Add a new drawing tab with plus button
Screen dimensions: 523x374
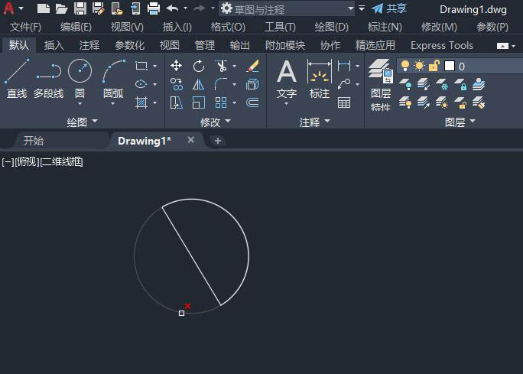coord(218,141)
